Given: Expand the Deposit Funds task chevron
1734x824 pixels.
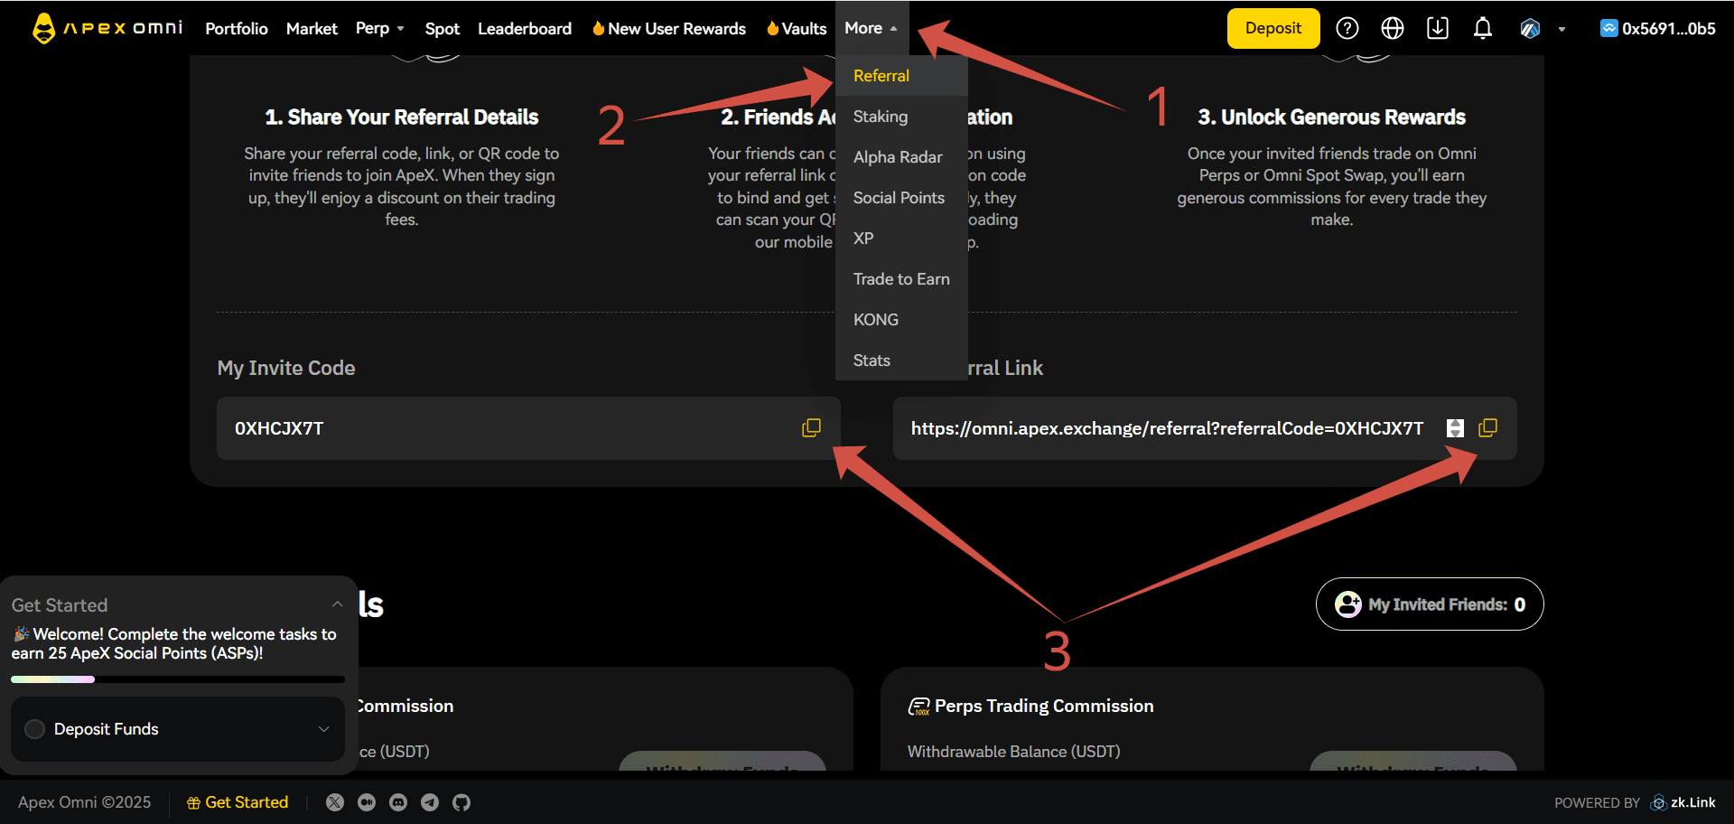Looking at the screenshot, I should coord(323,729).
